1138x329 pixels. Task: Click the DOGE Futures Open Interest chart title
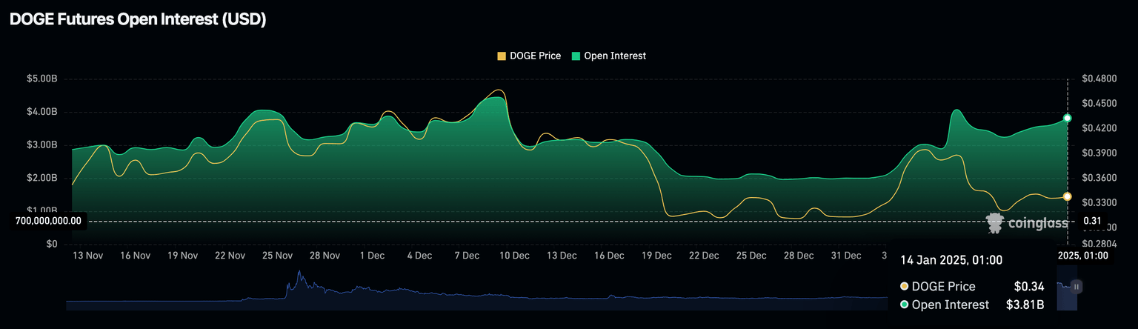pos(138,21)
